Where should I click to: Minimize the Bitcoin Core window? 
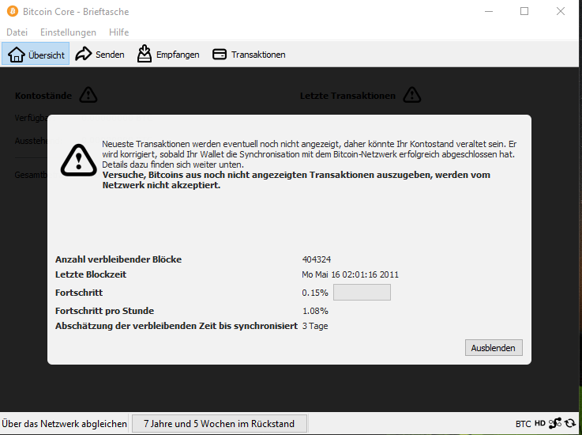489,12
